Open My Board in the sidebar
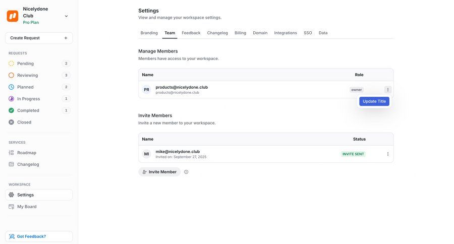This screenshot has height=244, width=454. pyautogui.click(x=27, y=207)
